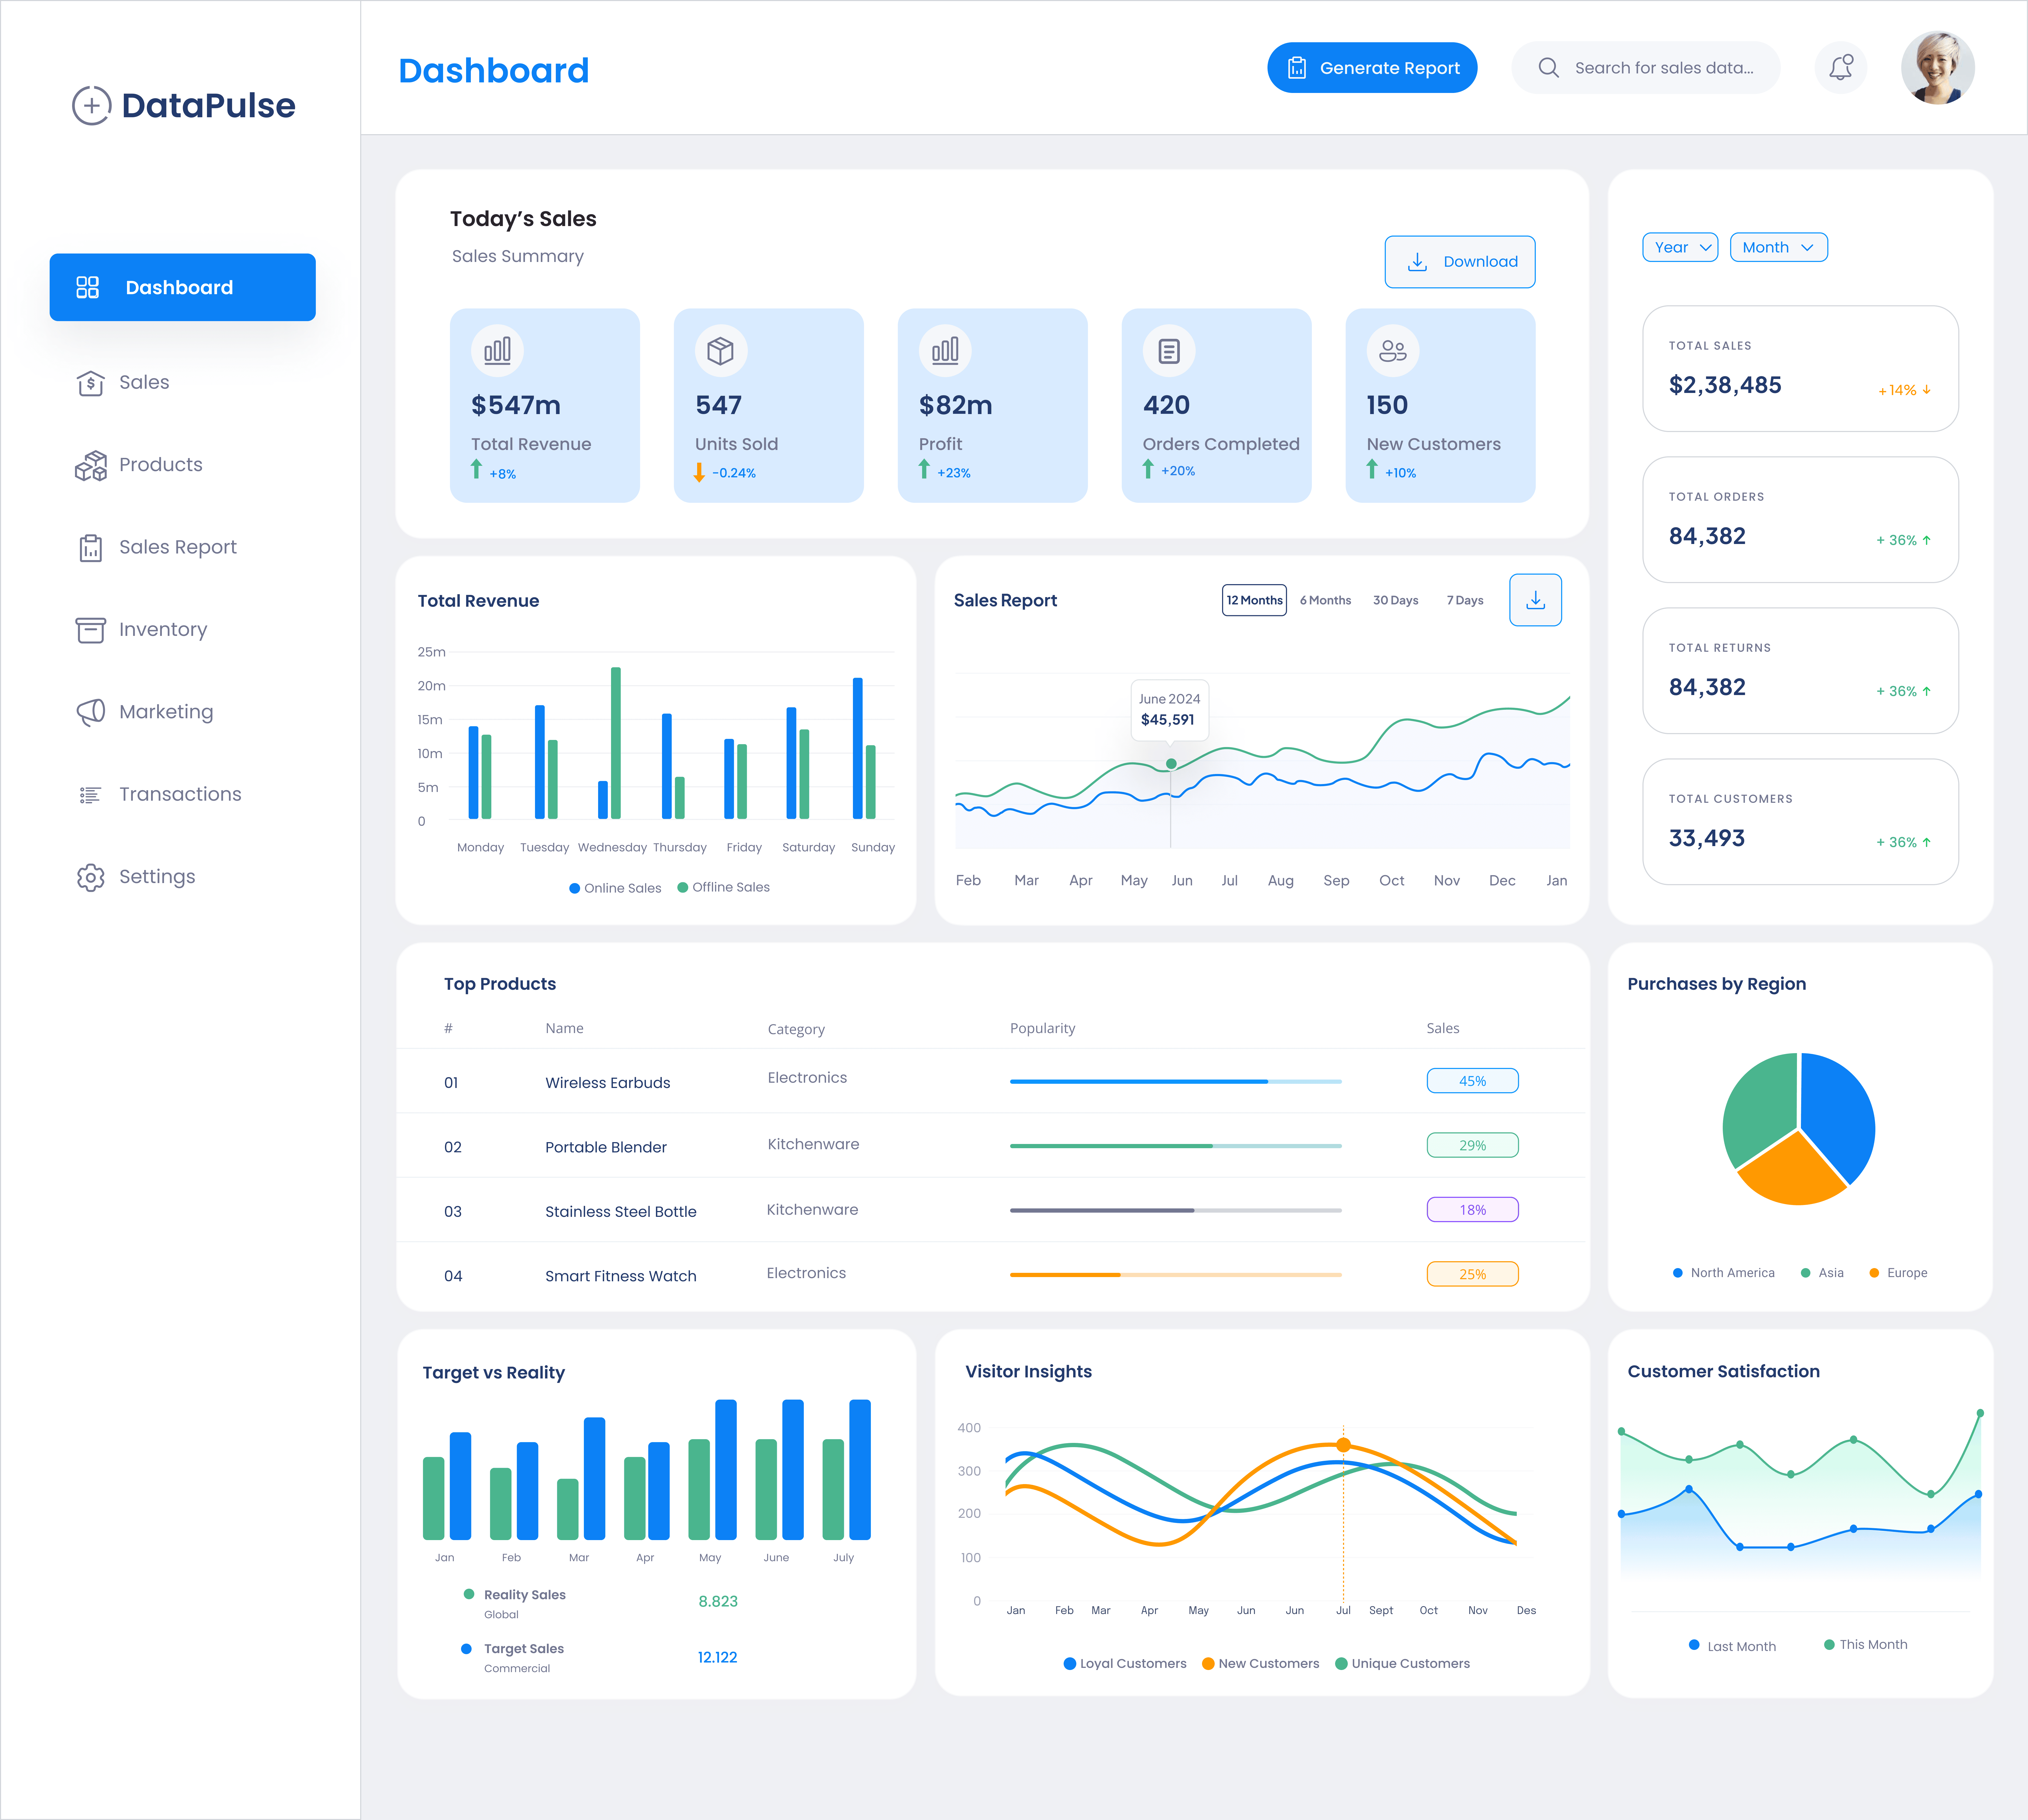This screenshot has width=2028, height=1820.
Task: Select the 6 Months range tab
Action: [x=1325, y=600]
